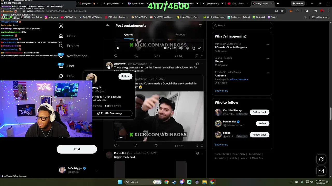Image resolution: width=332 pixels, height=186 pixels.
Task: Open the top video's settings gear
Action: click(x=187, y=48)
